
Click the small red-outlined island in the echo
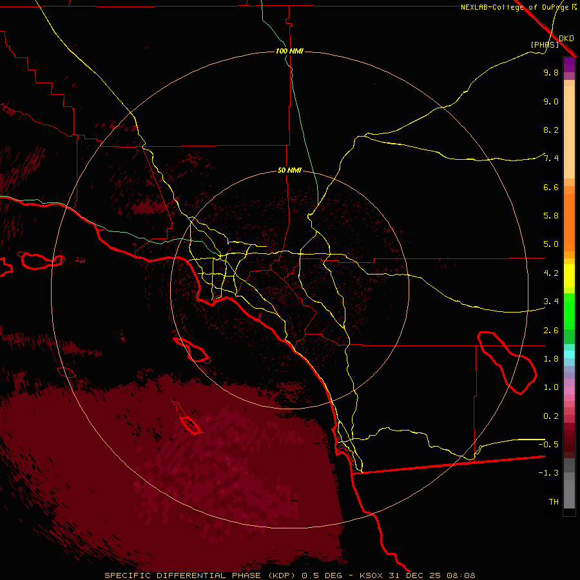coord(191,425)
